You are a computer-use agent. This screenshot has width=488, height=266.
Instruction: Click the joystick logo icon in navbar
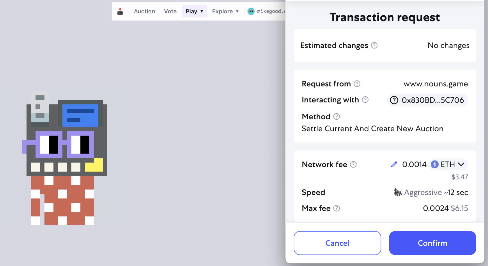(x=120, y=11)
